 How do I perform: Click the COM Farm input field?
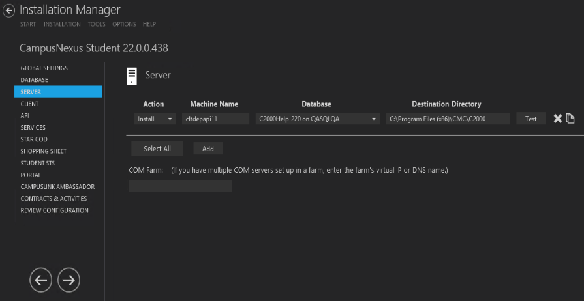coord(181,186)
